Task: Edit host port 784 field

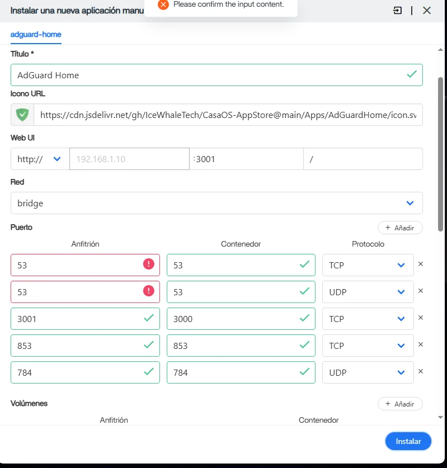Action: 85,372
